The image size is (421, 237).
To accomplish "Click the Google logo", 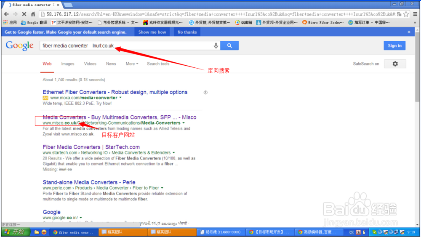I will 20,45.
